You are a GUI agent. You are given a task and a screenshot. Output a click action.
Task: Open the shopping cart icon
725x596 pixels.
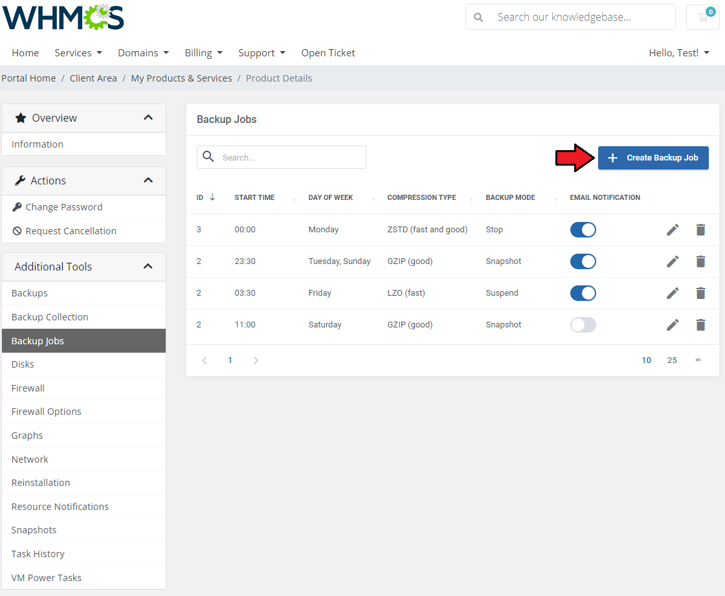(x=703, y=17)
